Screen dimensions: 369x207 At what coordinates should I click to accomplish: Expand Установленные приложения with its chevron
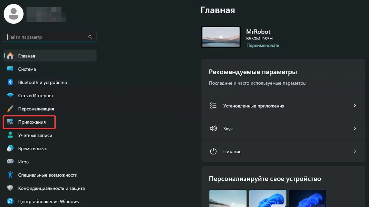pos(355,106)
